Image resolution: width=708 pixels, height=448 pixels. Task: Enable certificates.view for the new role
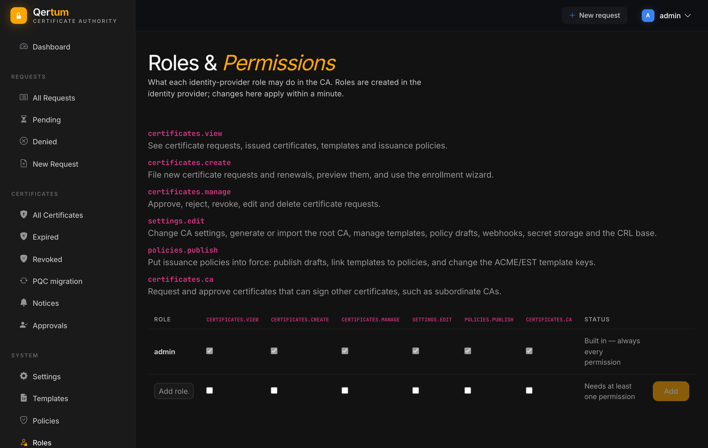pyautogui.click(x=209, y=390)
